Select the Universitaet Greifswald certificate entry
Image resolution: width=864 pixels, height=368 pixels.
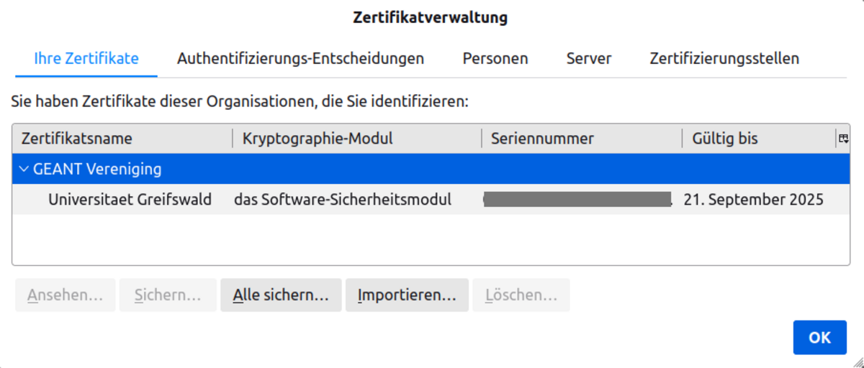[x=130, y=200]
